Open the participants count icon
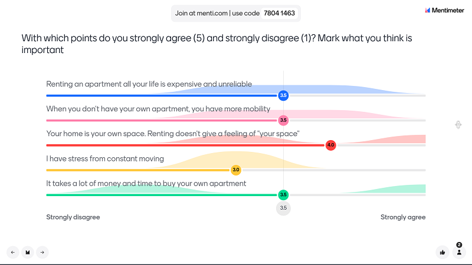The width and height of the screenshot is (472, 265). click(459, 253)
